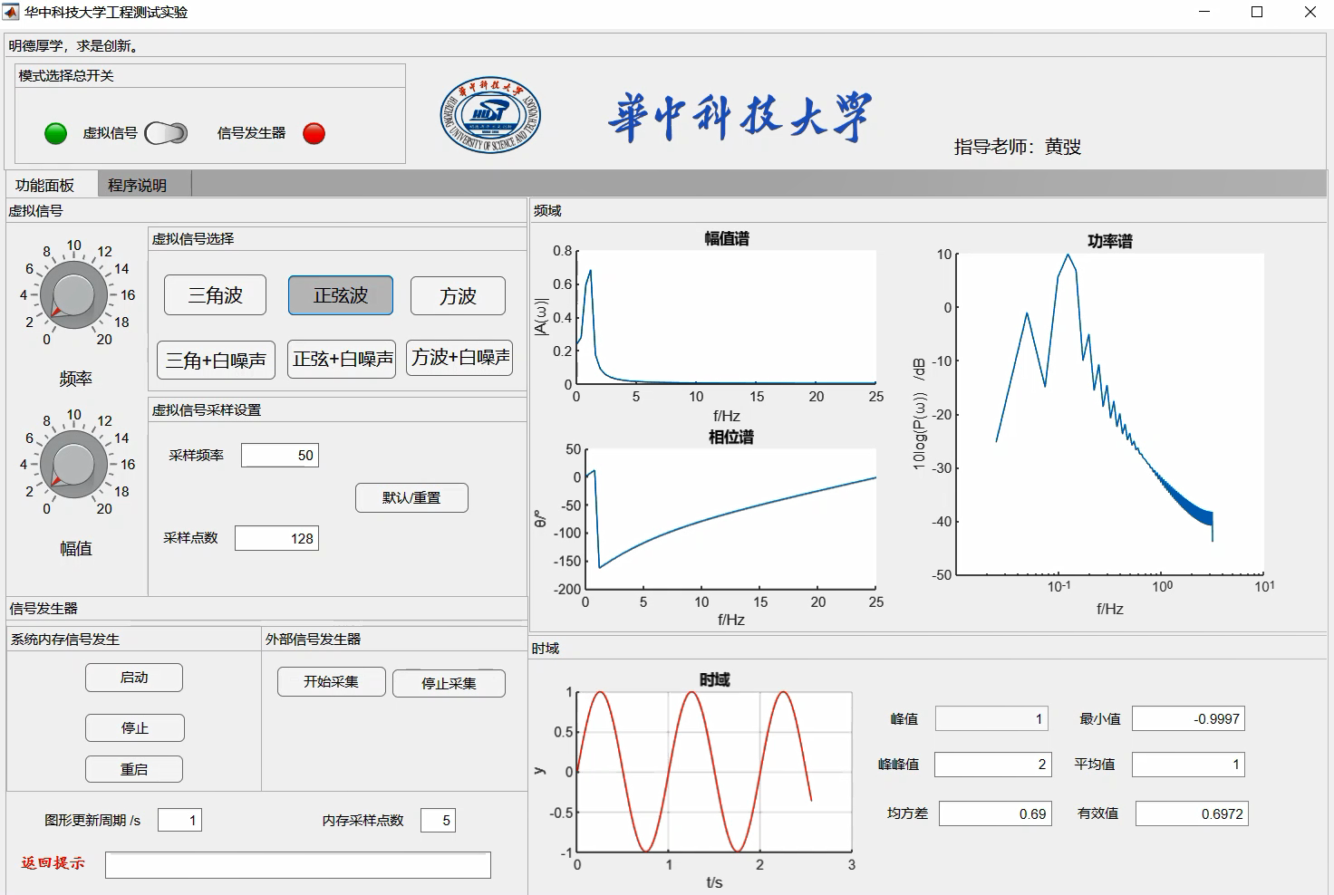Image resolution: width=1334 pixels, height=895 pixels.
Task: Click the 相位谱 plot
Action: click(x=730, y=518)
